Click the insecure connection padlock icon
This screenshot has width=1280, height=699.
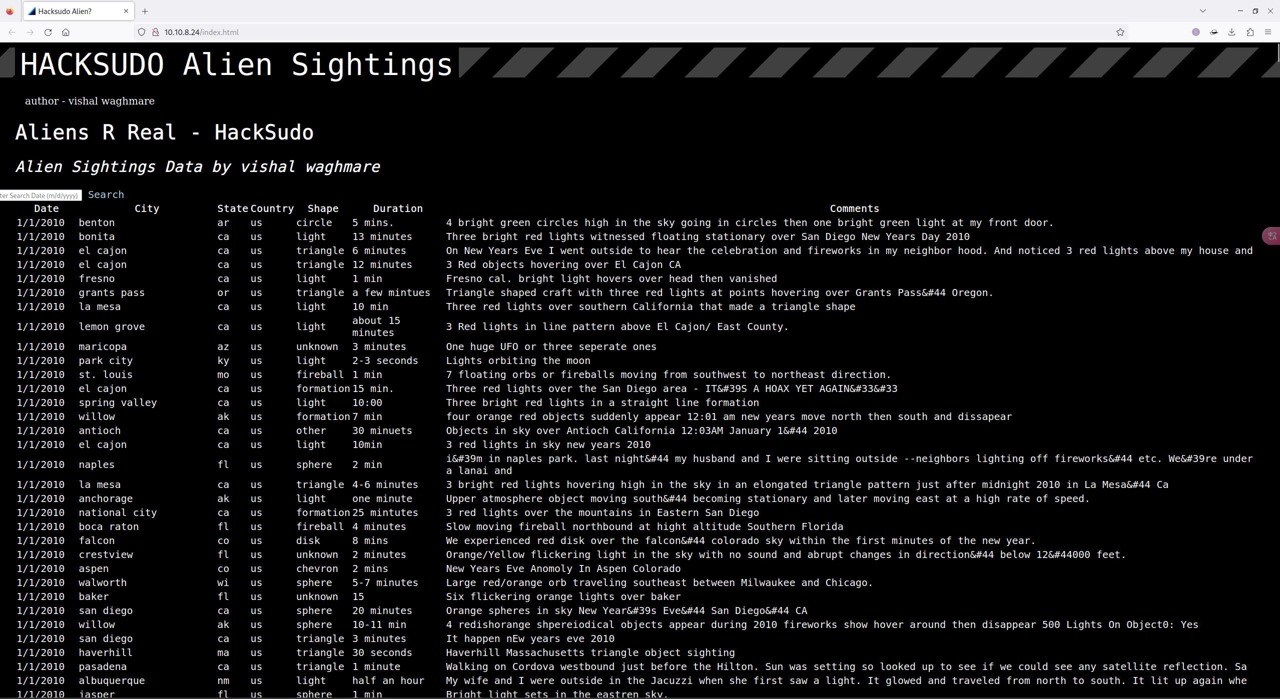pyautogui.click(x=156, y=32)
